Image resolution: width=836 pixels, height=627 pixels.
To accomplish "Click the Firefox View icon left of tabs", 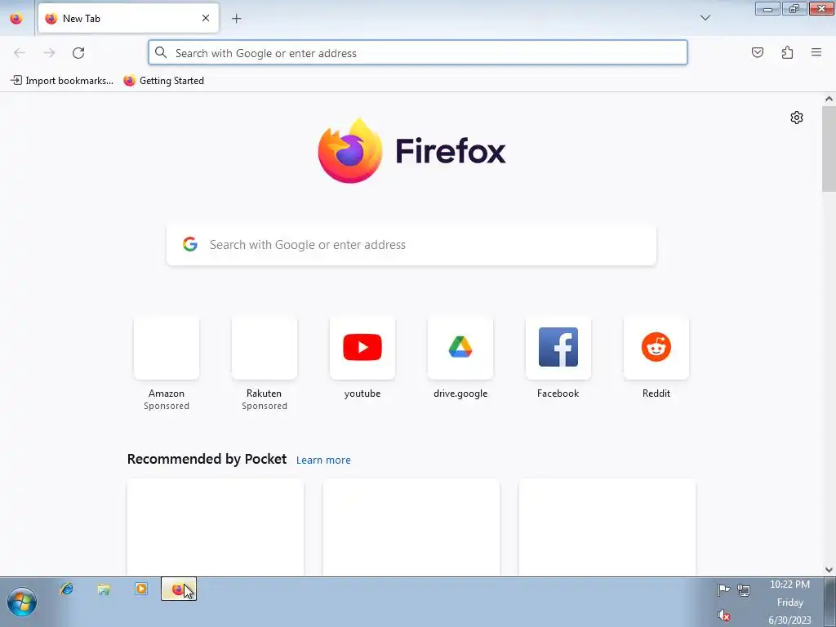I will pyautogui.click(x=16, y=18).
